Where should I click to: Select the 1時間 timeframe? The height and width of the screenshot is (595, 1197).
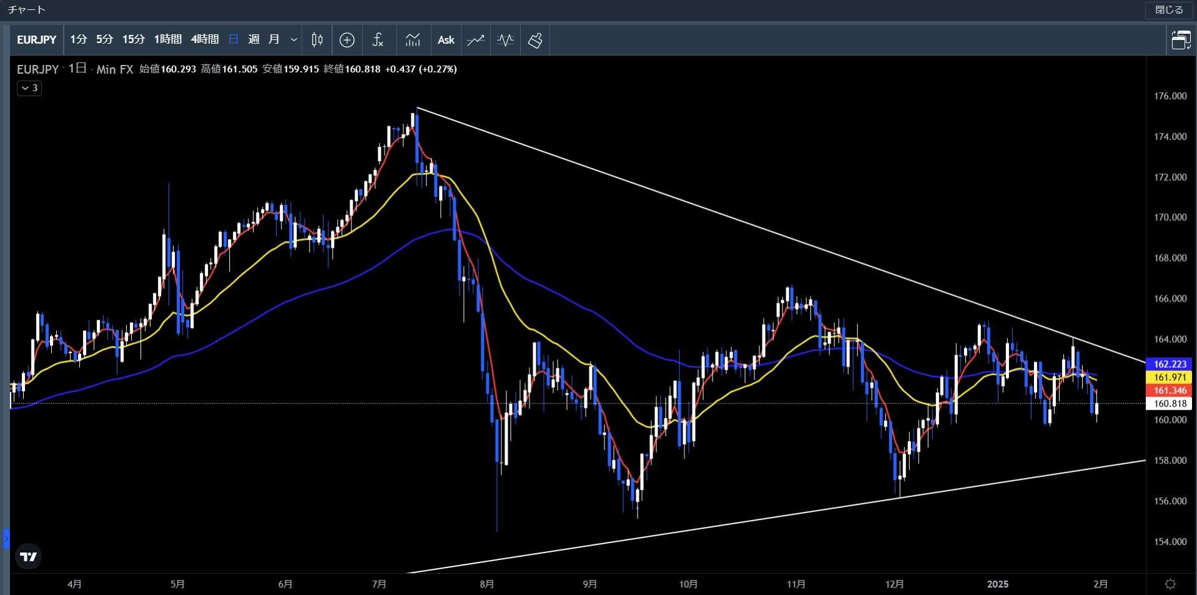(167, 40)
